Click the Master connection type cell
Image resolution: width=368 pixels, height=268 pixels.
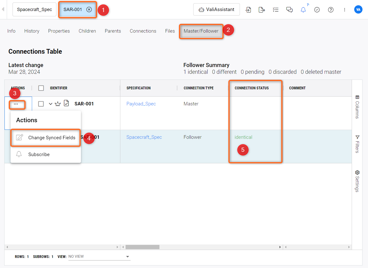click(191, 104)
